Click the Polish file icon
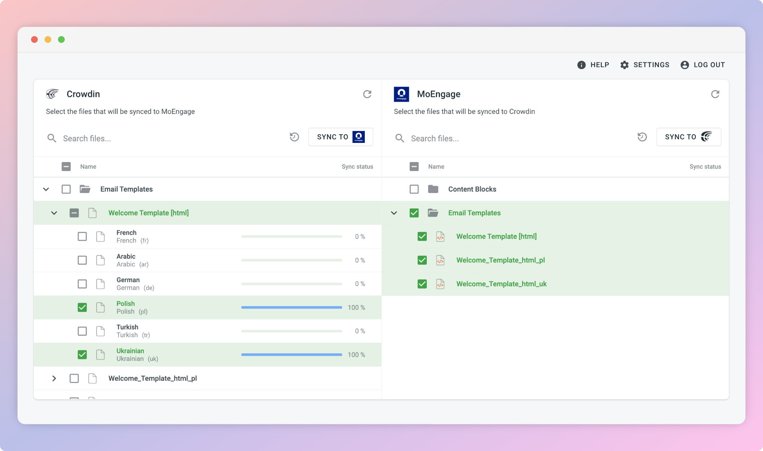Image resolution: width=763 pixels, height=451 pixels. tap(101, 307)
